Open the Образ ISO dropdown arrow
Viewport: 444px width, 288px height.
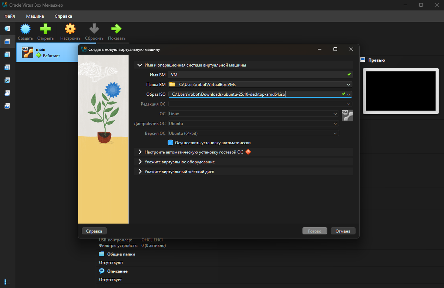349,94
